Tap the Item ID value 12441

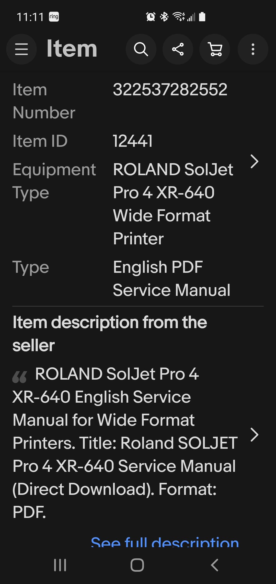coord(133,141)
